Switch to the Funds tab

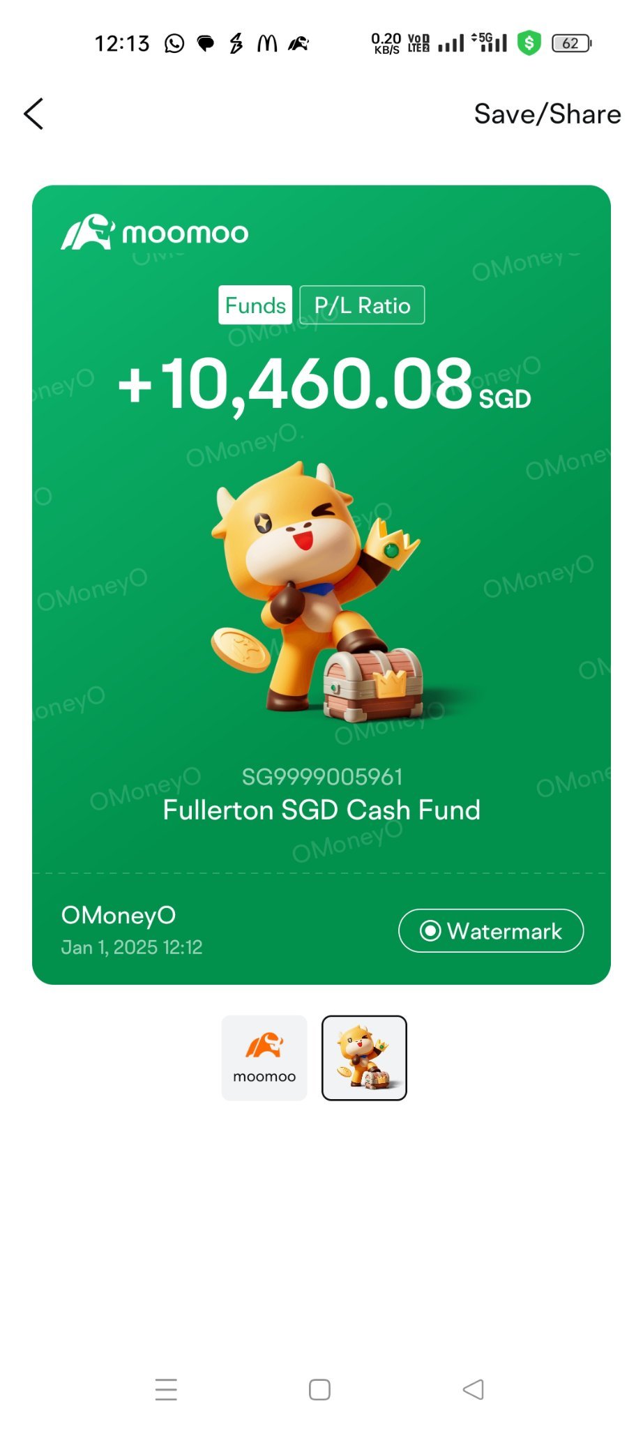(x=255, y=305)
